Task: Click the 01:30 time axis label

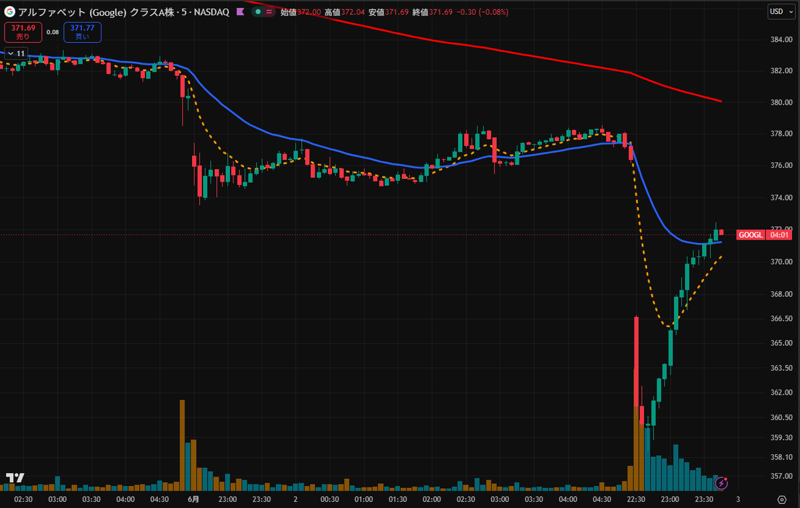Action: (397, 499)
